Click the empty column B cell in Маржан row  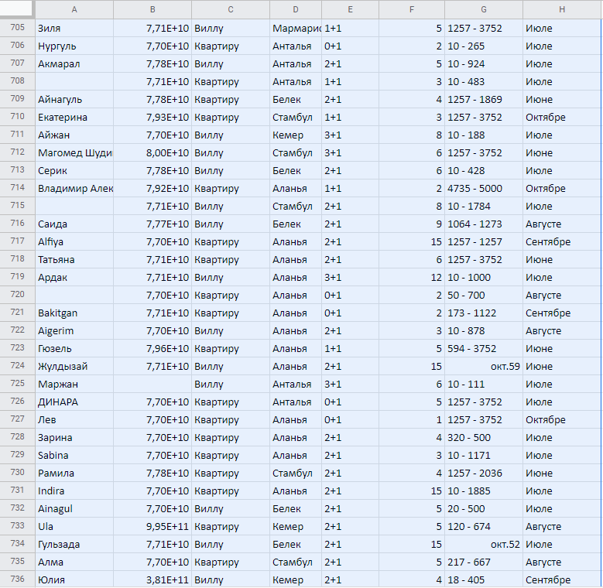[x=152, y=384]
